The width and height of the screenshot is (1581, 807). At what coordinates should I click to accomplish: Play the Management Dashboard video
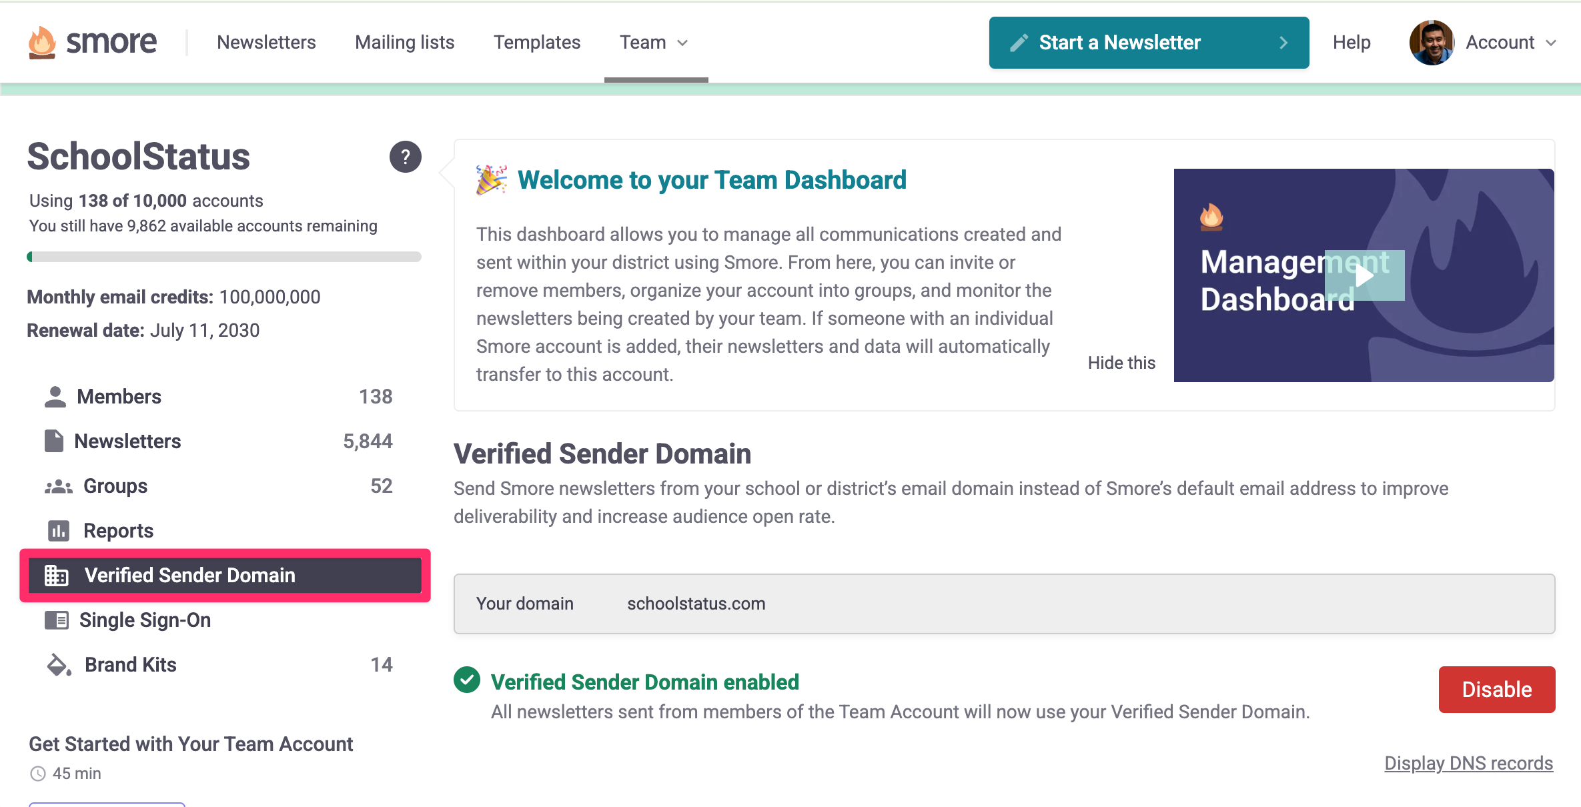pyautogui.click(x=1364, y=275)
